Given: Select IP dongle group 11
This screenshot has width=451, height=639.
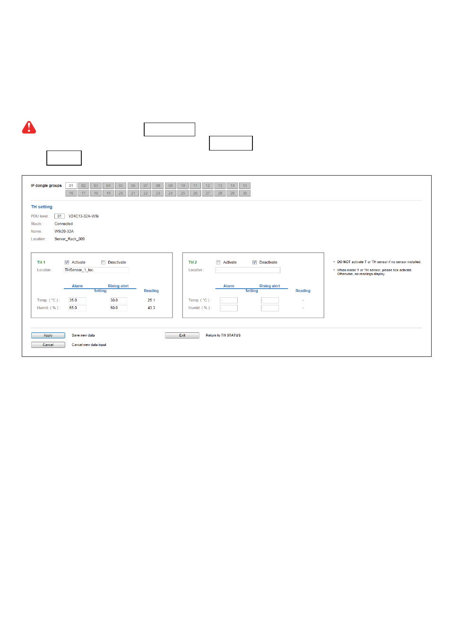Looking at the screenshot, I should pyautogui.click(x=195, y=186).
